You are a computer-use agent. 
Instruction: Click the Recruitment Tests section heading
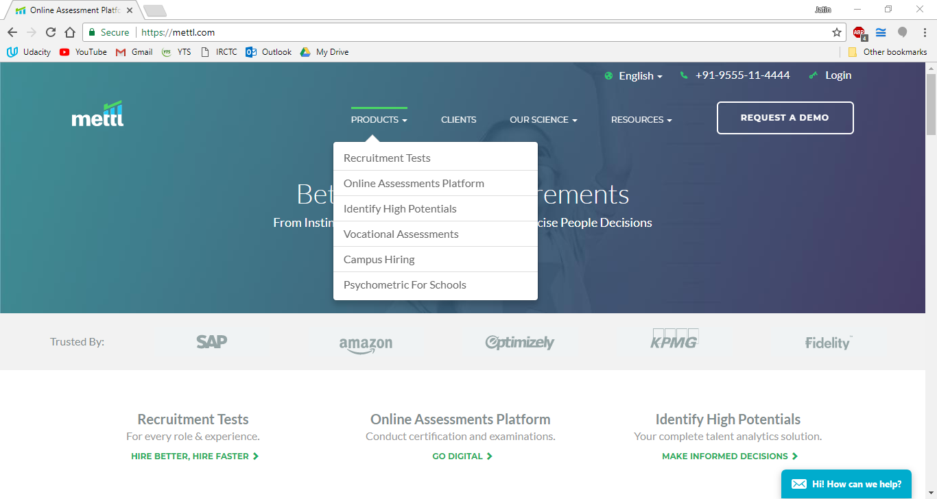tap(193, 419)
